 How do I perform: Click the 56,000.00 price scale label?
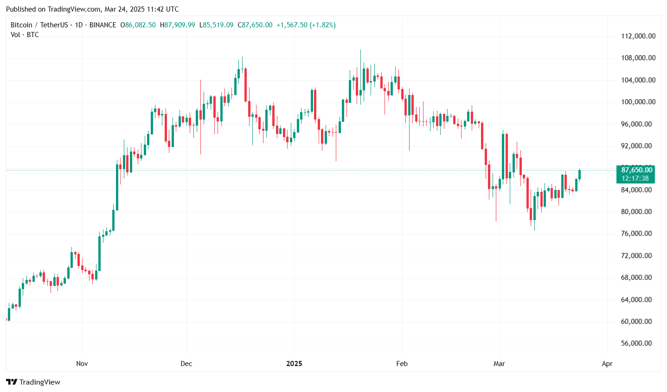pyautogui.click(x=638, y=343)
